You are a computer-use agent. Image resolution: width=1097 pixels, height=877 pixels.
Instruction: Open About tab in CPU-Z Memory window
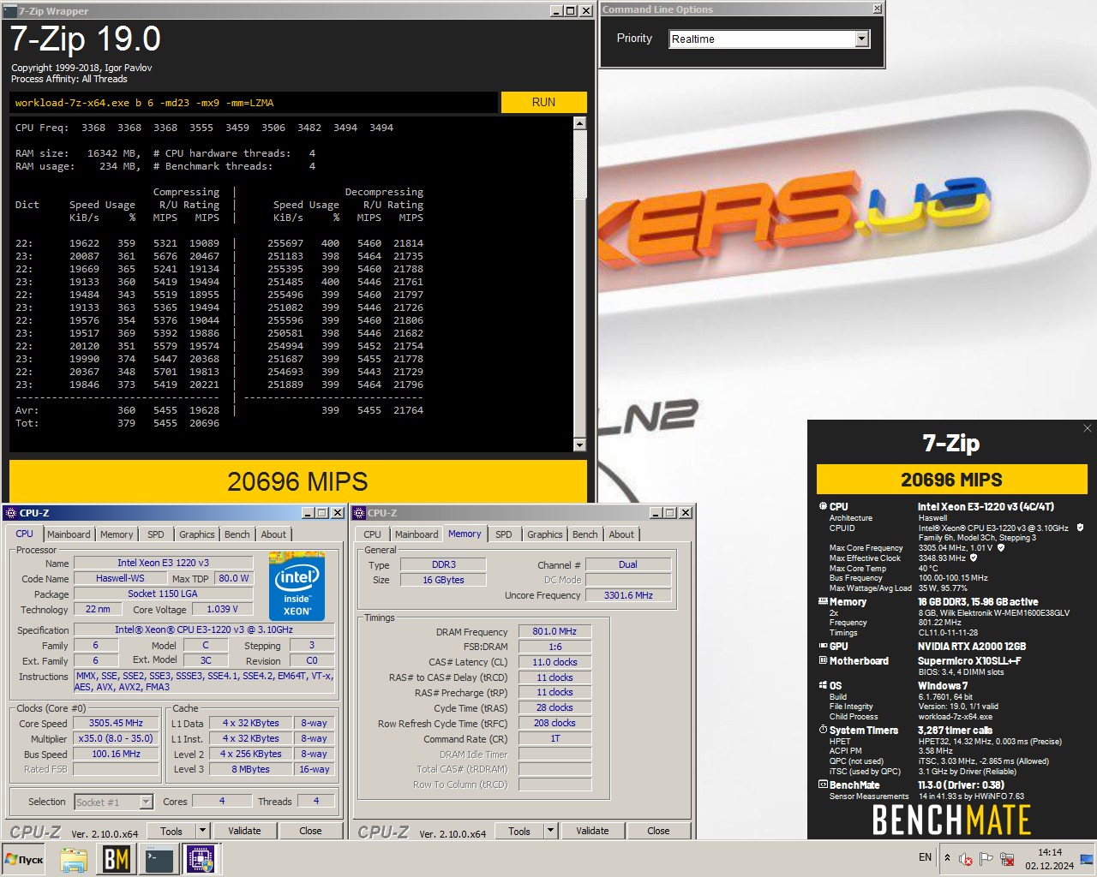tap(621, 534)
